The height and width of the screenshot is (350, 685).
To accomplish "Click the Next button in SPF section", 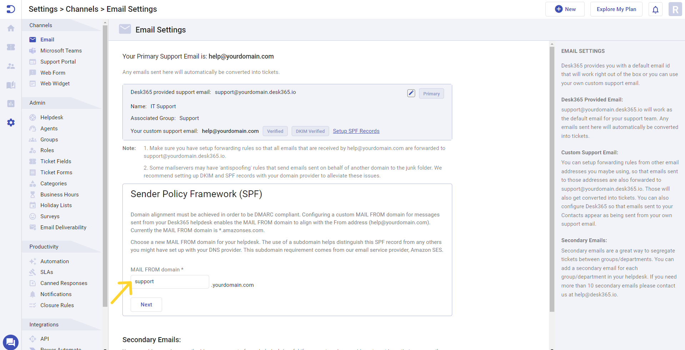I will coord(146,304).
